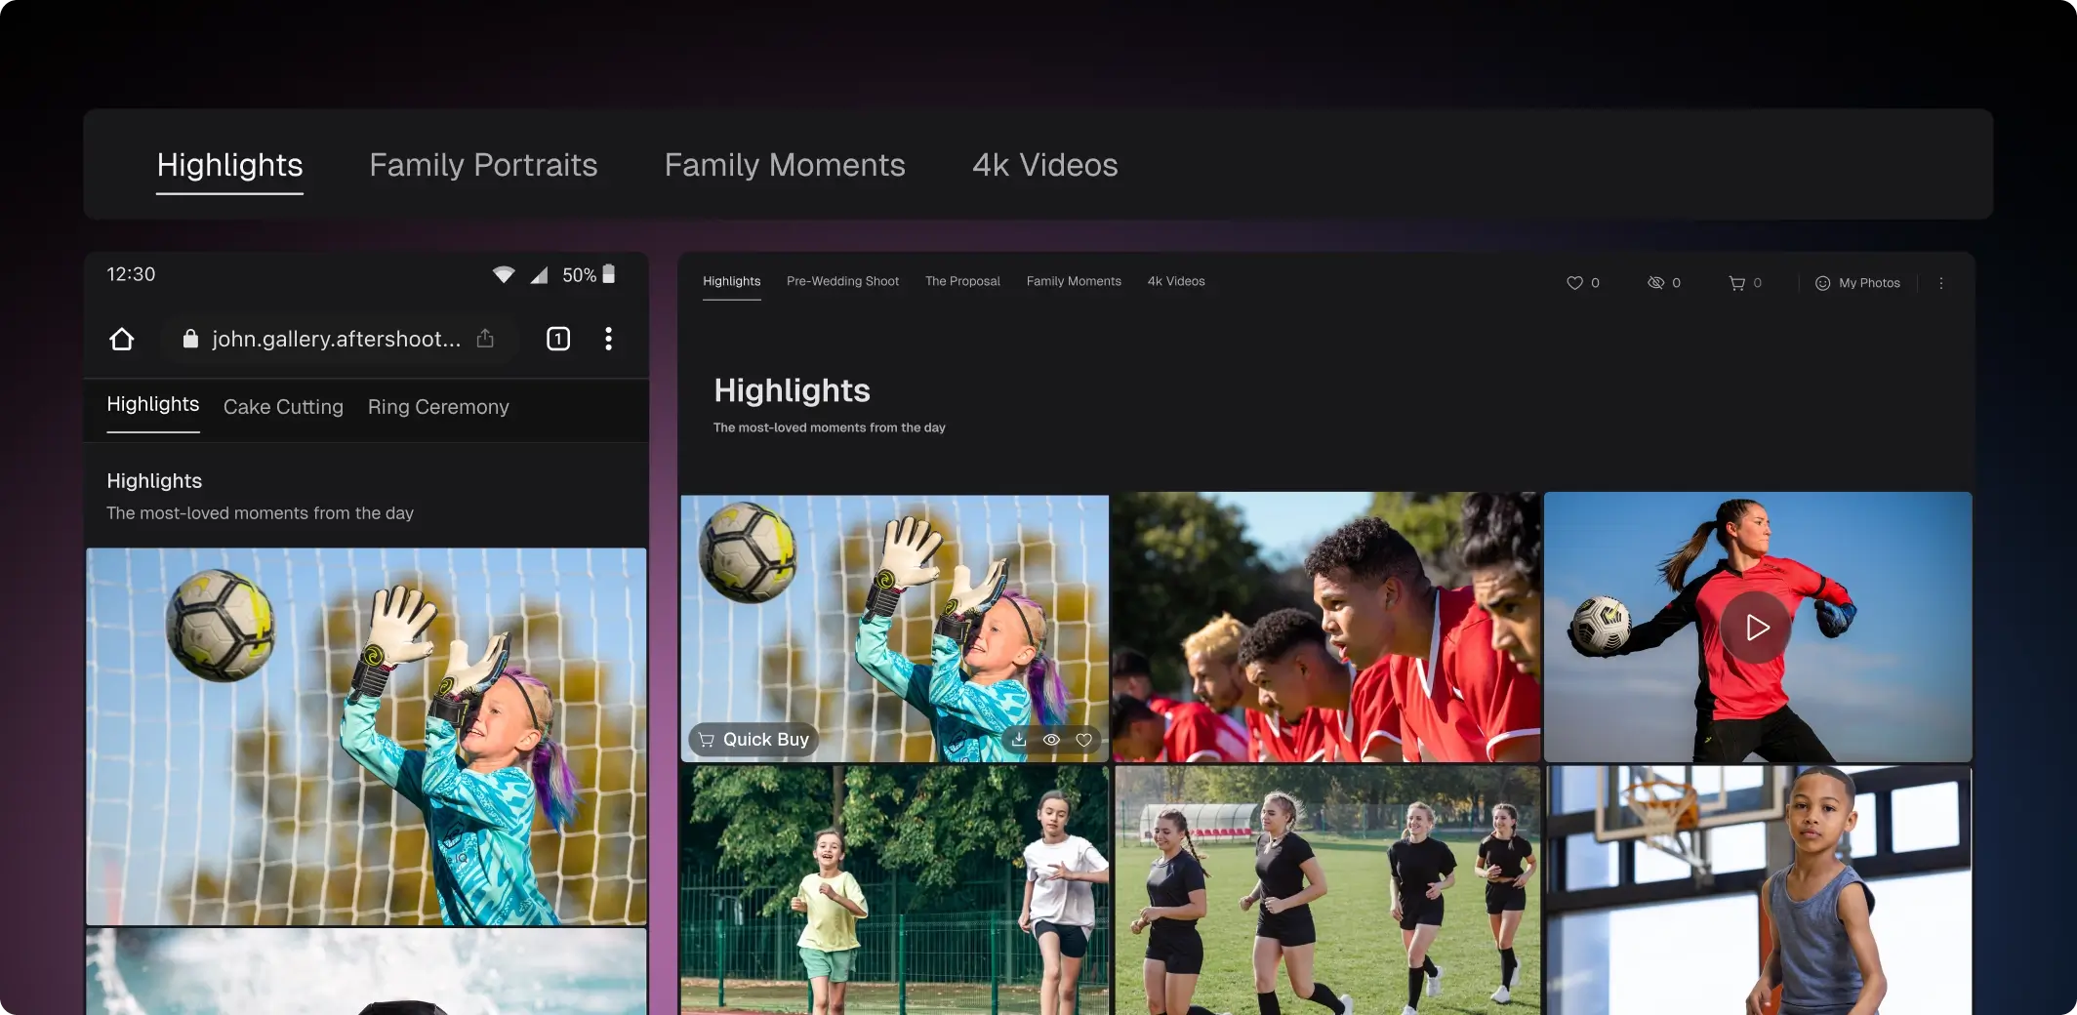Click the john.gallery.aftershoot address bar
The width and height of the screenshot is (2077, 1015).
pyautogui.click(x=338, y=339)
